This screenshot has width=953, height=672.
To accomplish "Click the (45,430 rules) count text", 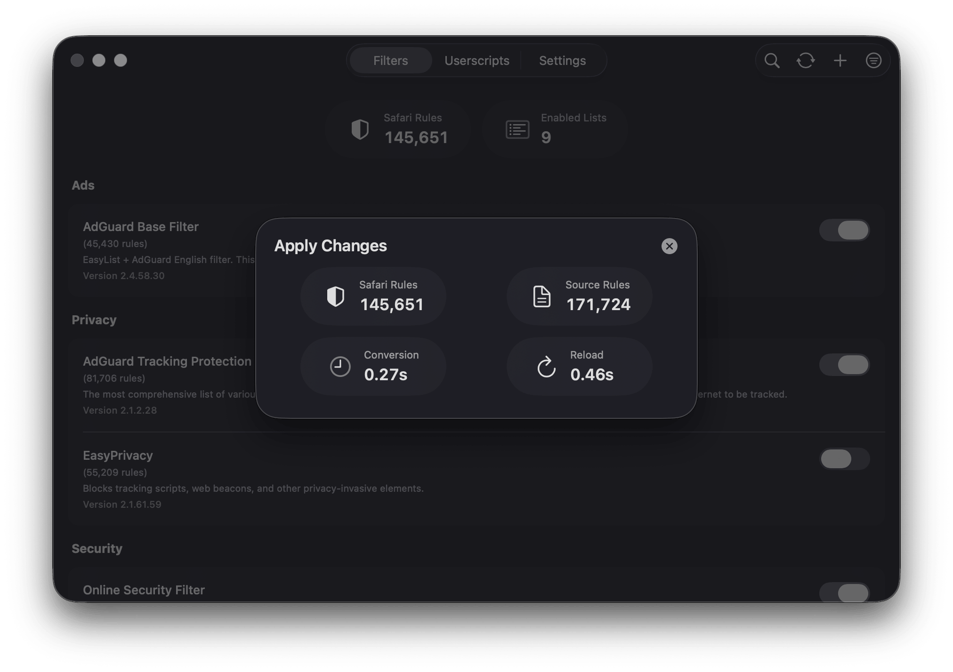I will click(x=115, y=244).
